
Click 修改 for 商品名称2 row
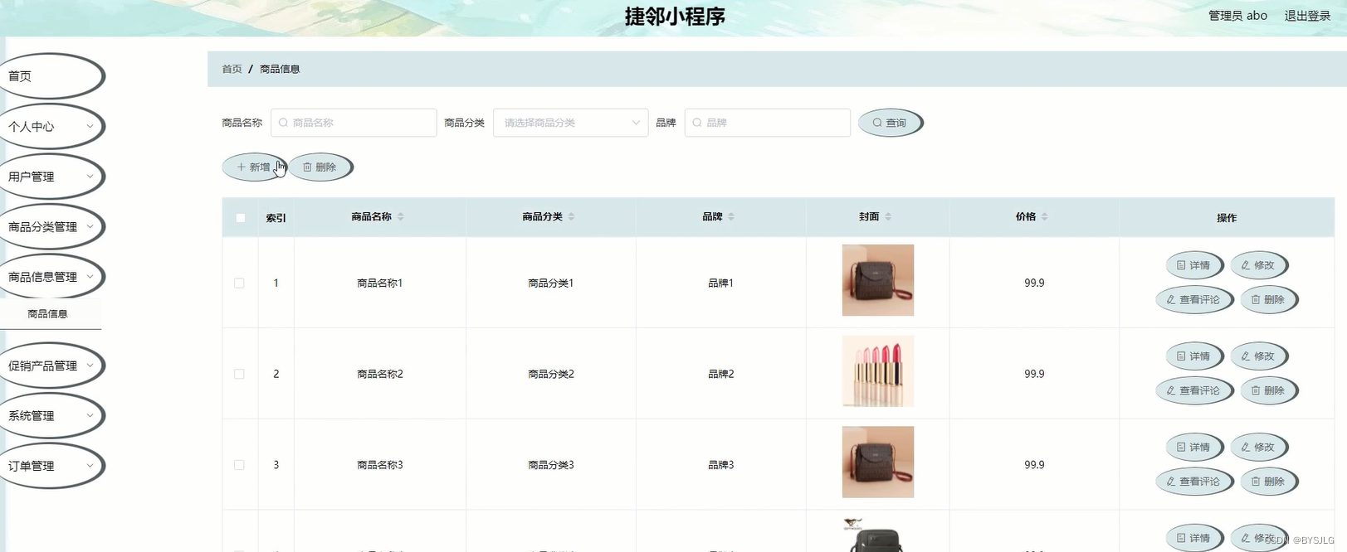pos(1258,356)
